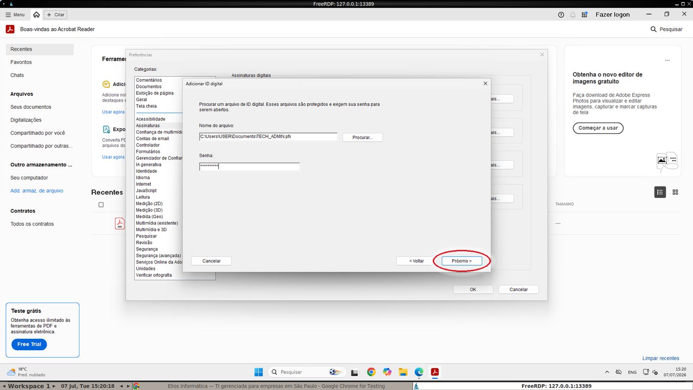Close the Adicionar ID digital dialog
This screenshot has height=390, width=693.
coord(485,84)
